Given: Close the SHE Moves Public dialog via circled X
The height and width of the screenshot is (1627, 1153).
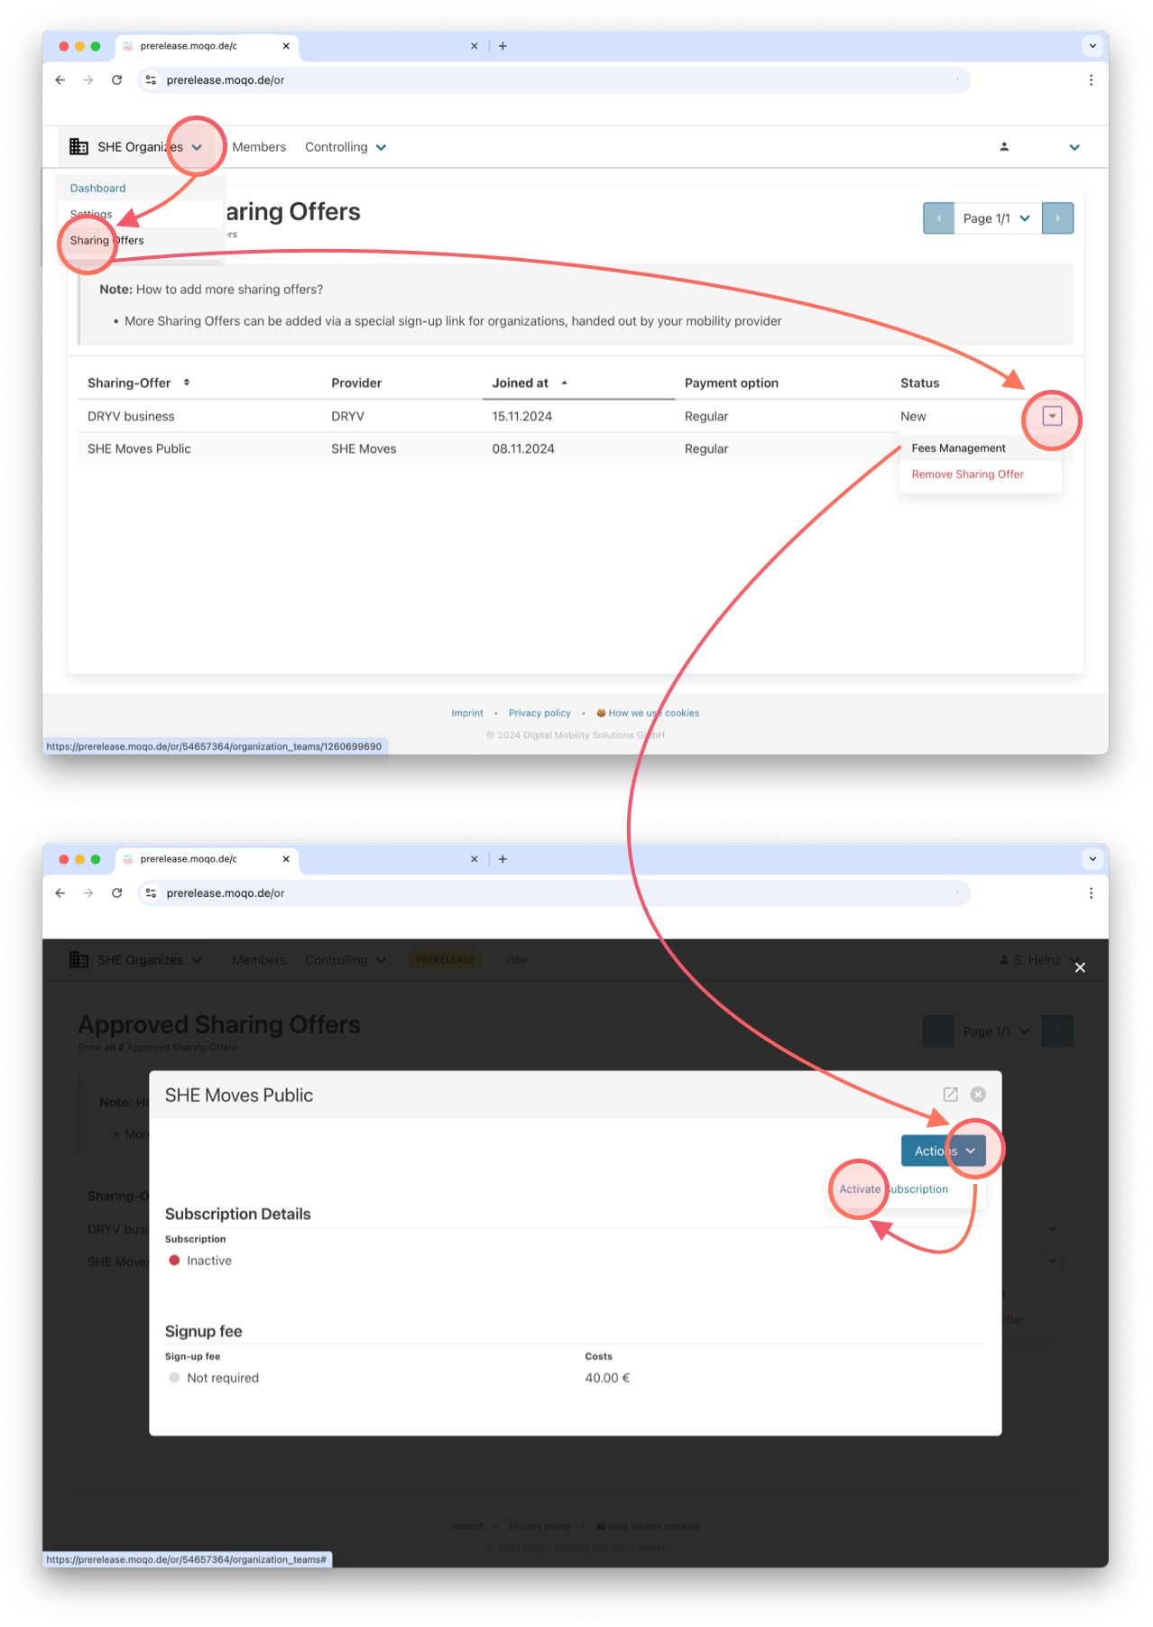Looking at the screenshot, I should (978, 1095).
